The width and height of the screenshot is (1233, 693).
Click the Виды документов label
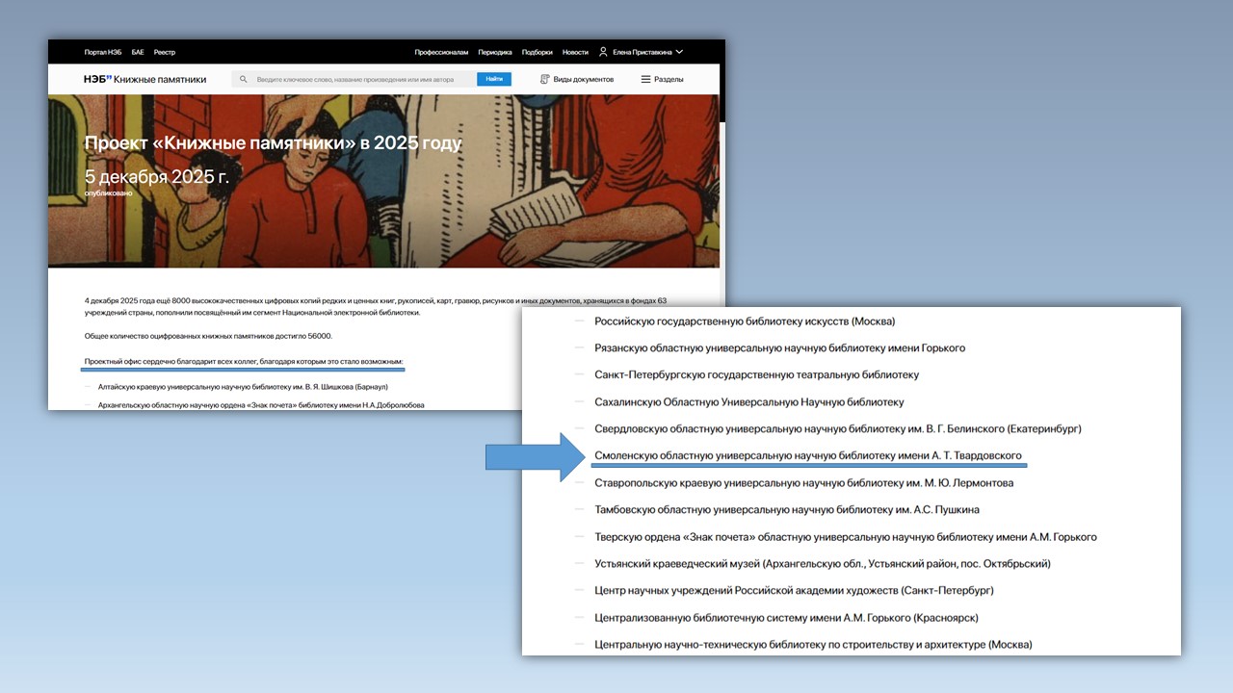(583, 80)
